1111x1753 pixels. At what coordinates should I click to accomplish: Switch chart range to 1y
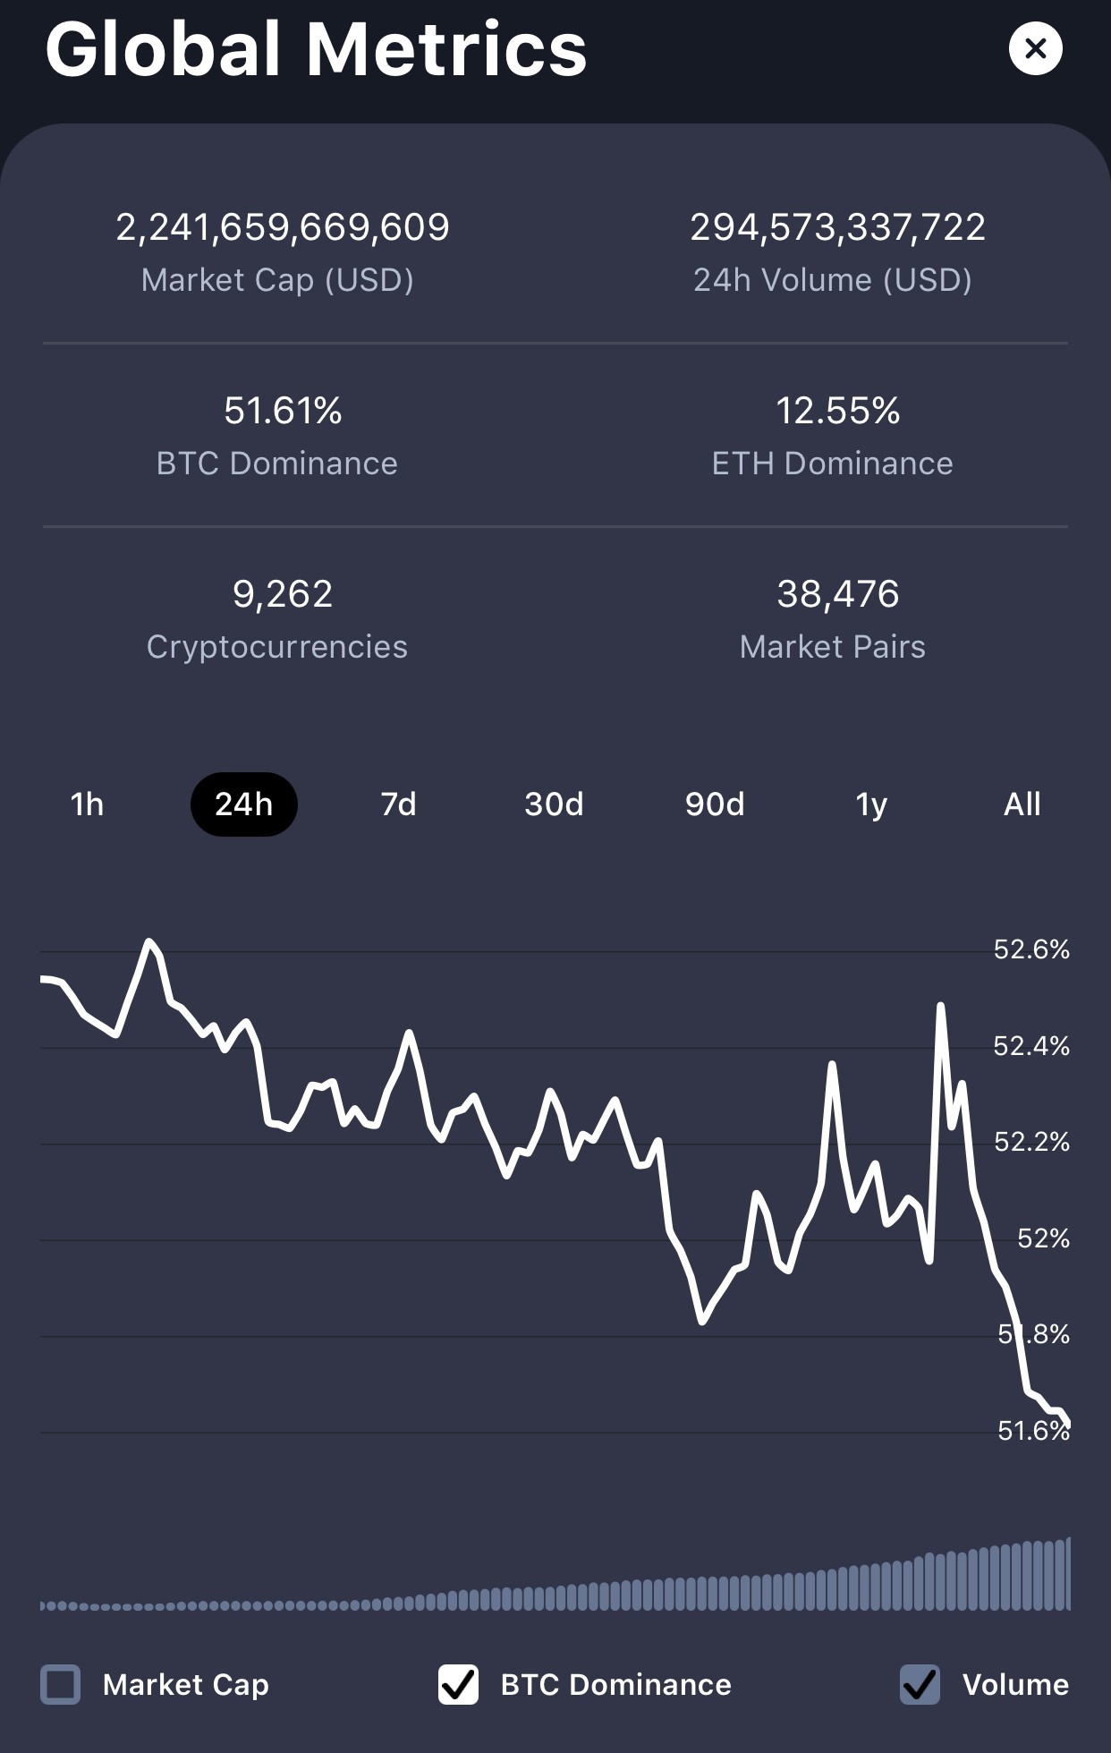click(x=871, y=804)
